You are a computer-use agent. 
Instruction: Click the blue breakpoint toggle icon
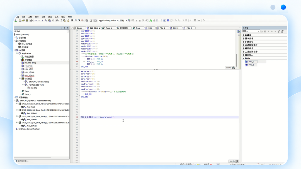(168, 21)
